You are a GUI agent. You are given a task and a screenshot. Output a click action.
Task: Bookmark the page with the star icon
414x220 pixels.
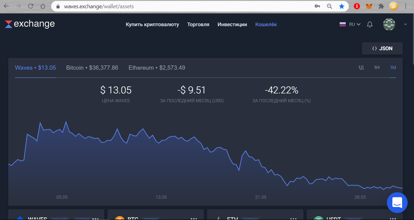342,6
